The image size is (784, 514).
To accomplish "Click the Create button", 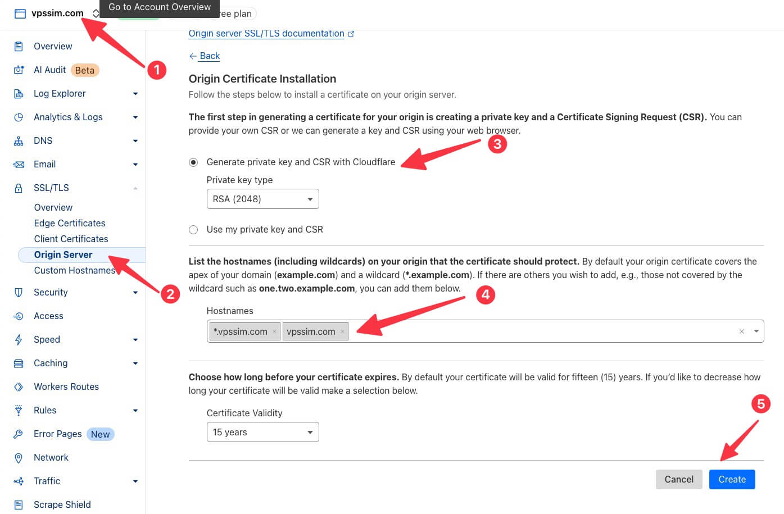I will point(732,479).
